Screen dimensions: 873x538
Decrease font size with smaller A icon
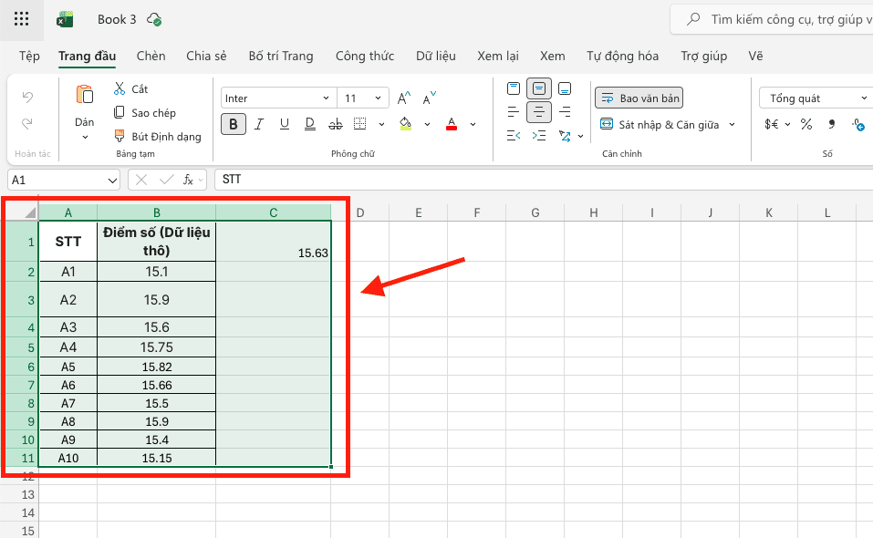click(430, 98)
